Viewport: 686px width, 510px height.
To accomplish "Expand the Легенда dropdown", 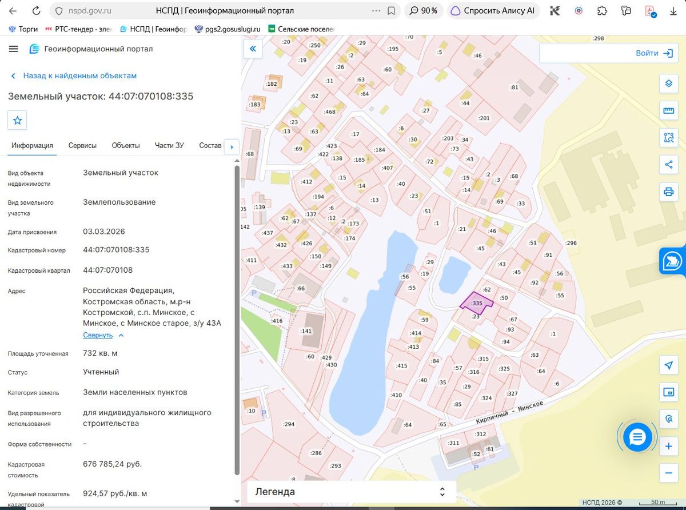I will pyautogui.click(x=352, y=492).
